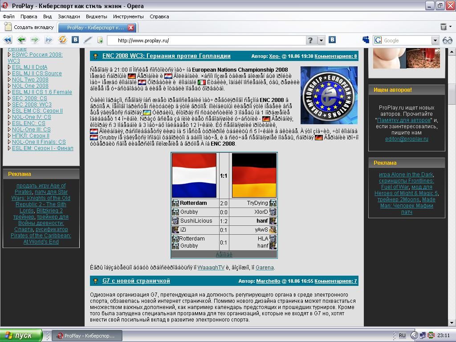
Task: Click the editor@proplay.ru email link
Action: [407, 139]
